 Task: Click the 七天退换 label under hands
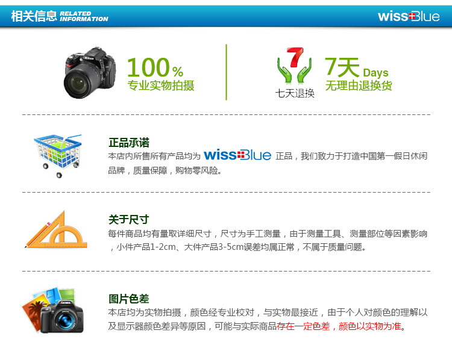(x=295, y=93)
